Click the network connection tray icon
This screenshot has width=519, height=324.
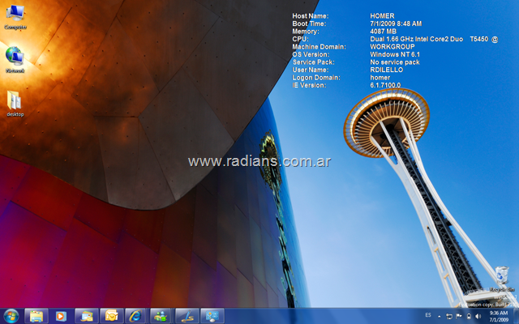click(449, 315)
